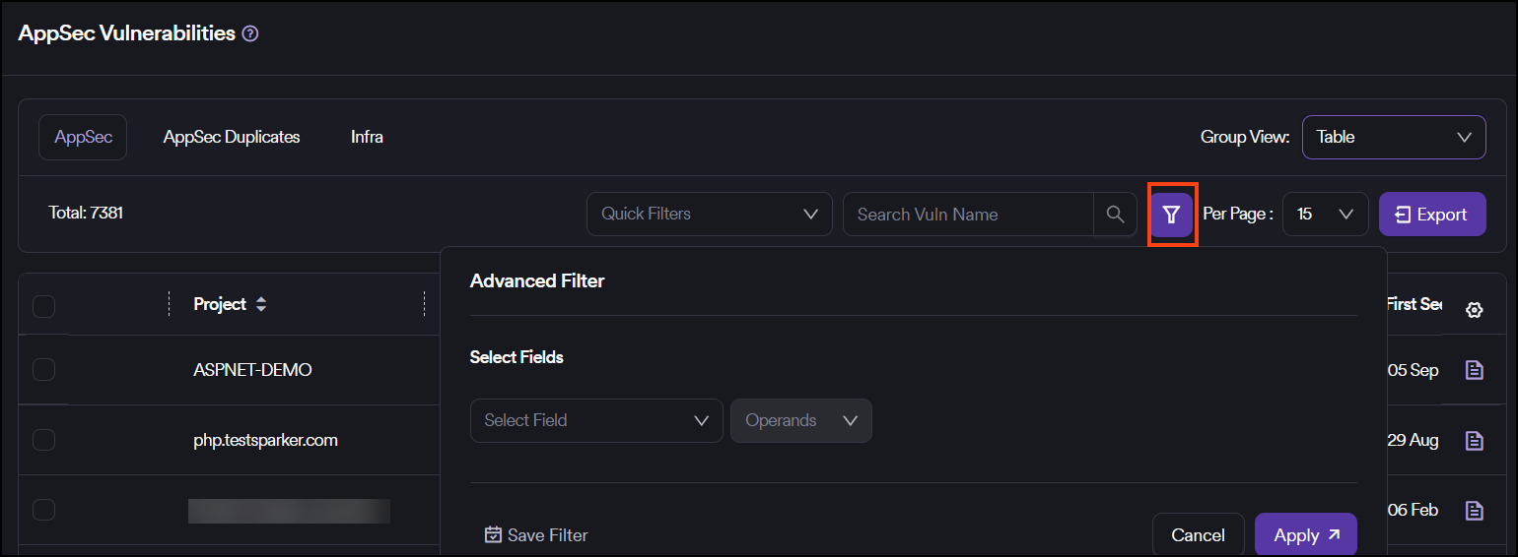Image resolution: width=1518 pixels, height=557 pixels.
Task: Click the Search Vuln Name input field
Action: point(966,215)
